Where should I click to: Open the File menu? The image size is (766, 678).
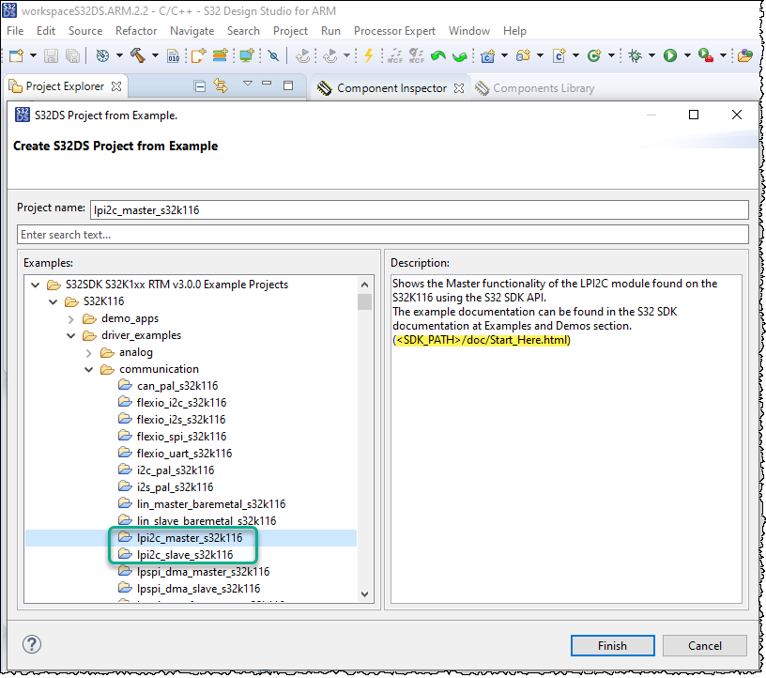(x=15, y=31)
